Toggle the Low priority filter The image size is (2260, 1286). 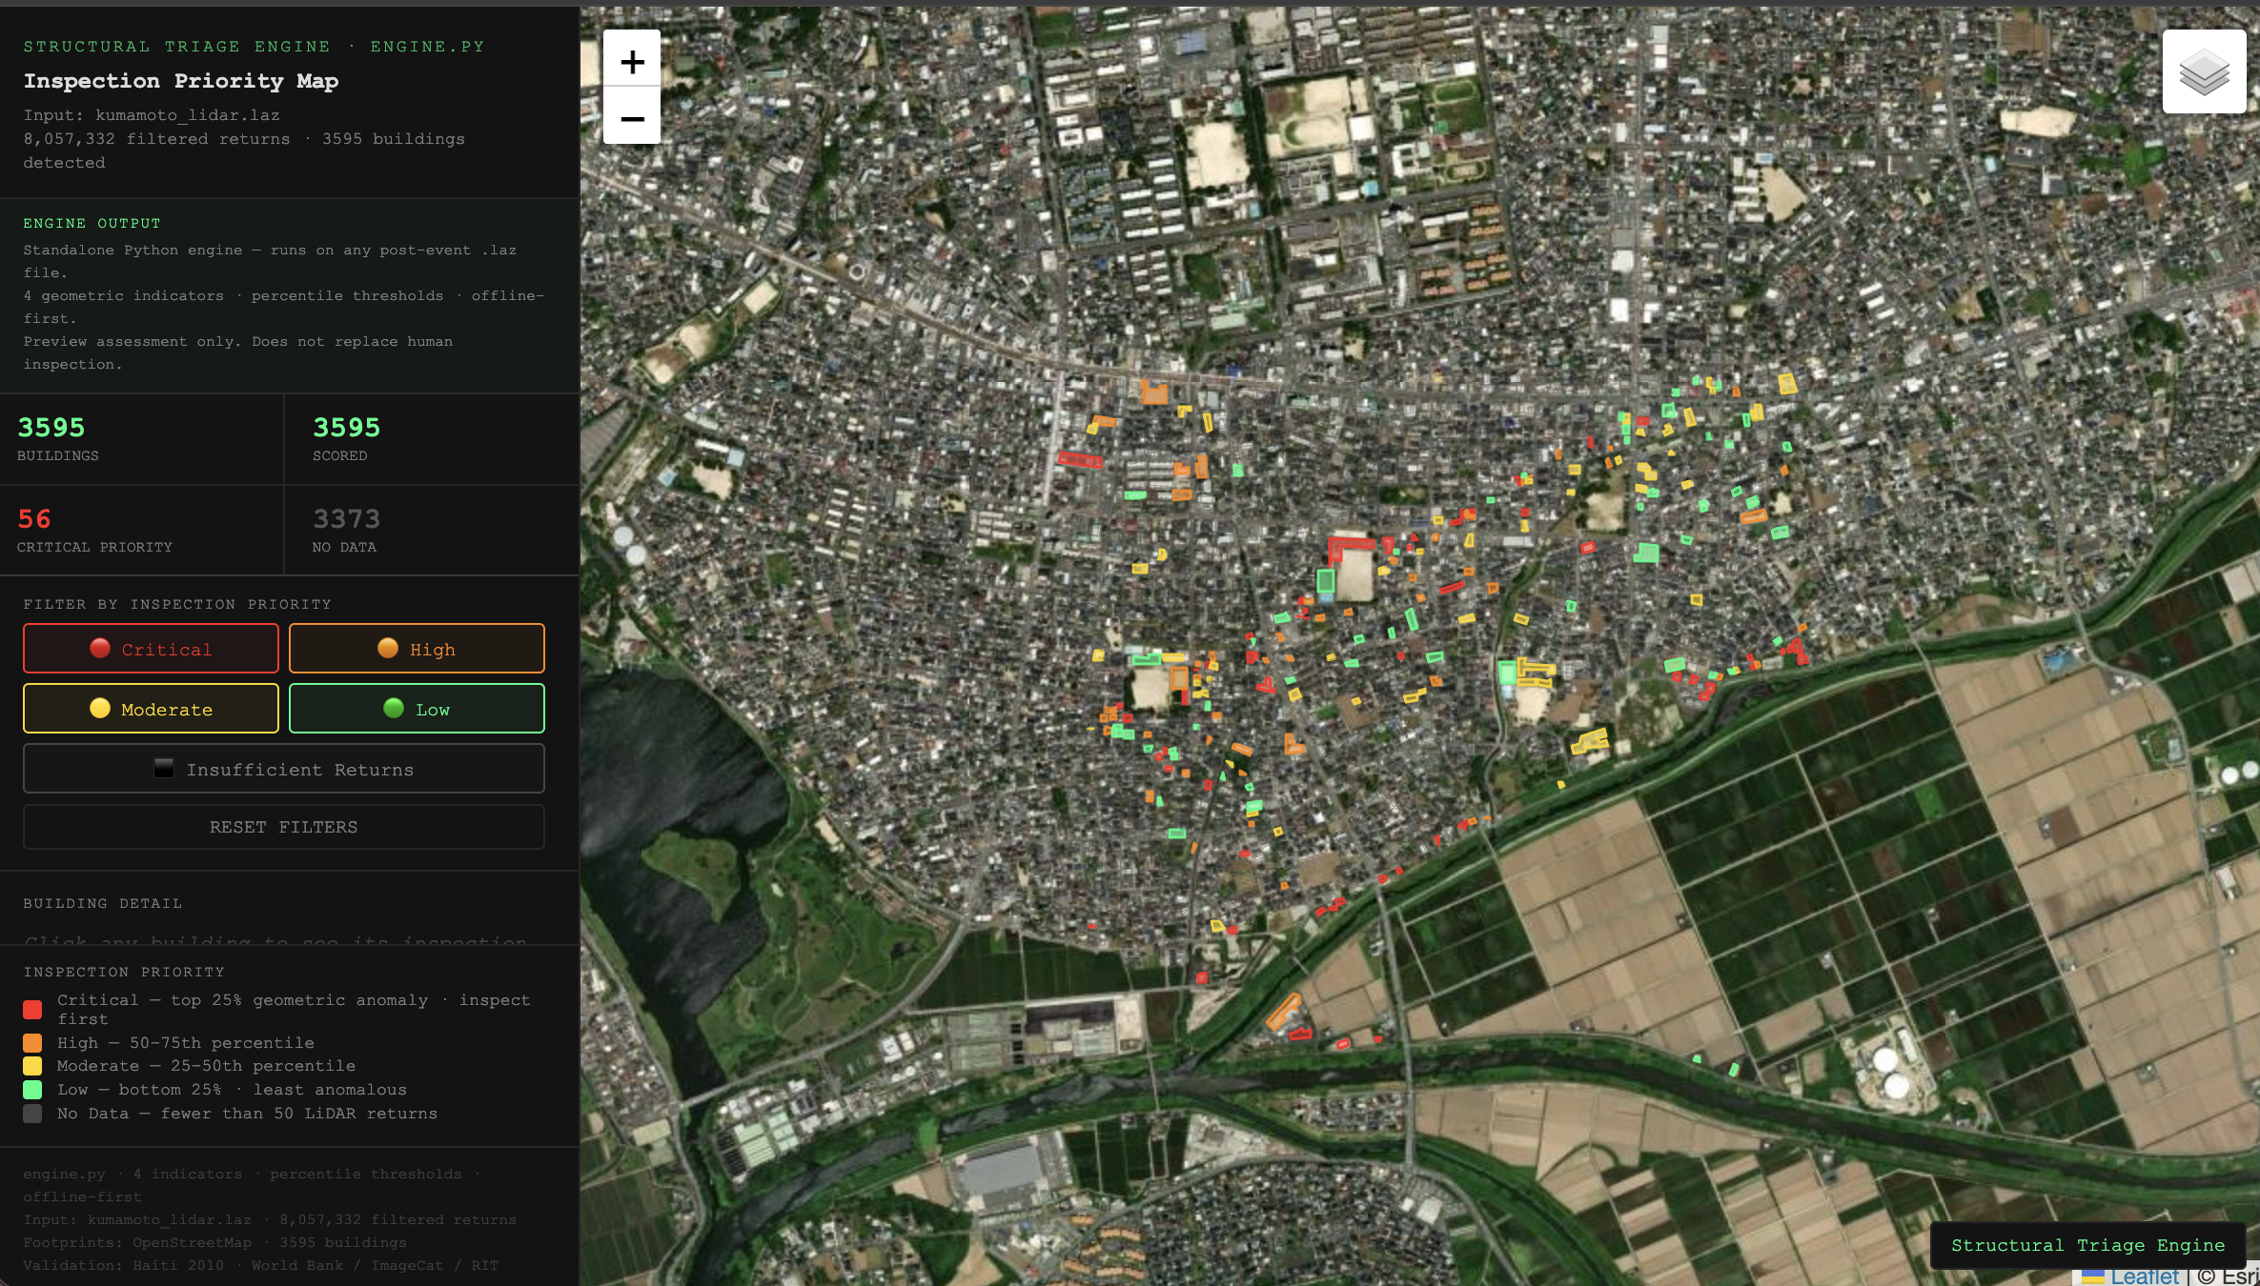(417, 709)
